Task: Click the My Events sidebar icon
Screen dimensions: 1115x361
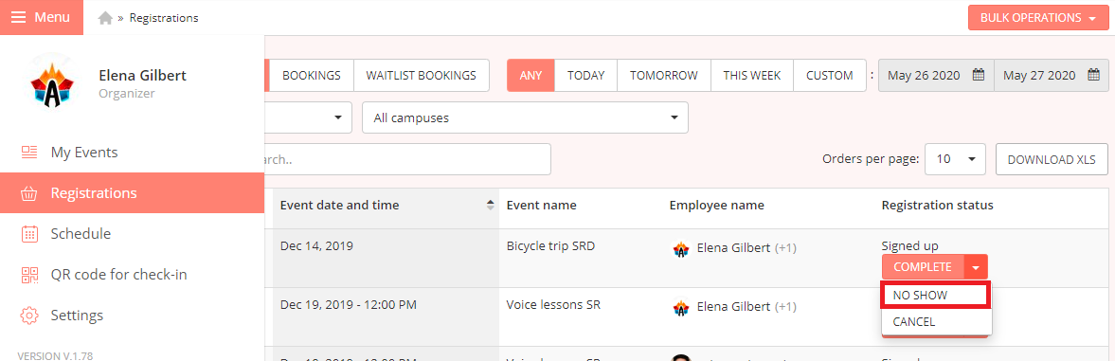Action: tap(29, 152)
